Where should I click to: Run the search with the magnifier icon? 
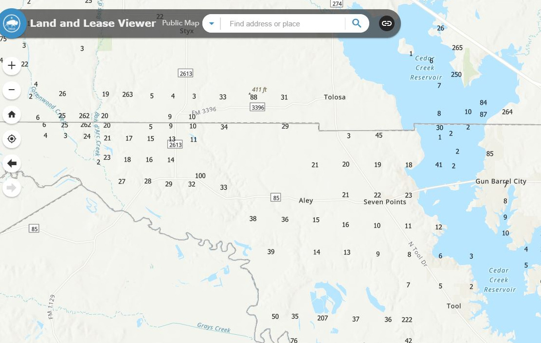357,23
